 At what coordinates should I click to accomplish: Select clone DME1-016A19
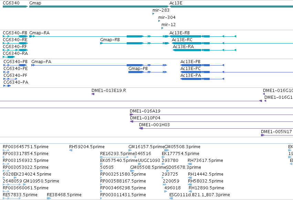145,111
